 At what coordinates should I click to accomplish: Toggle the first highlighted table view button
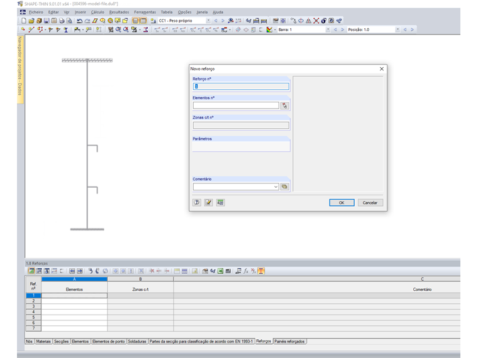[135, 21]
